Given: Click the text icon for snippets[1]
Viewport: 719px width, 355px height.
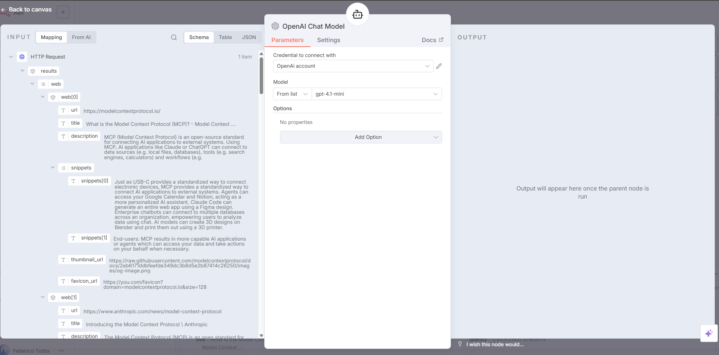Looking at the screenshot, I should click(x=73, y=238).
